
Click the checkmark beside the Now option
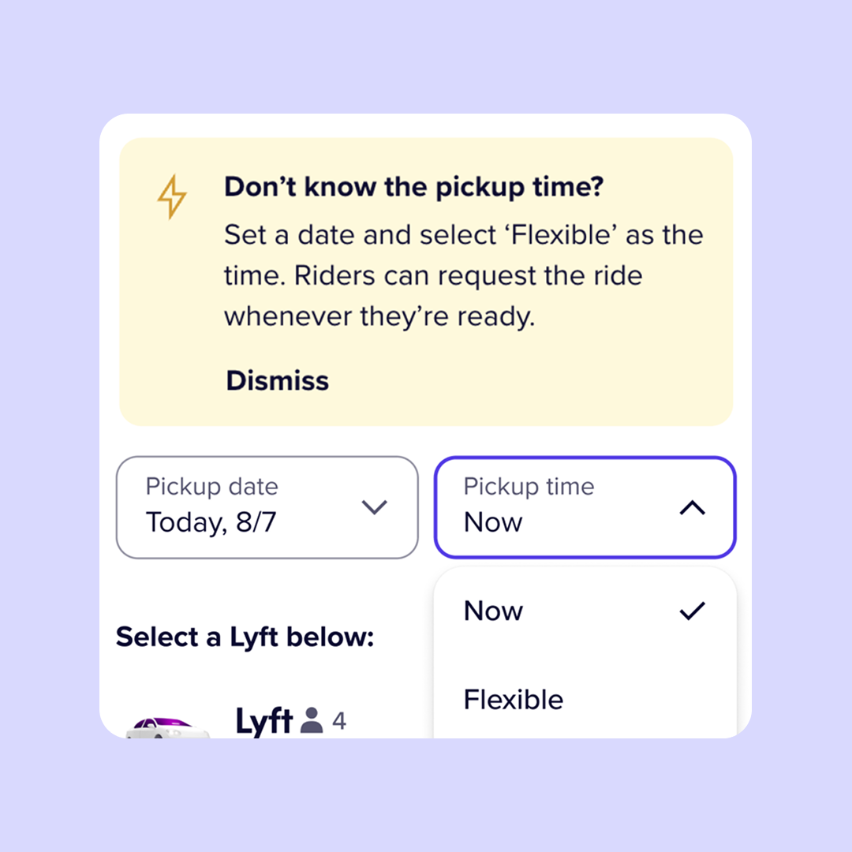pos(692,611)
